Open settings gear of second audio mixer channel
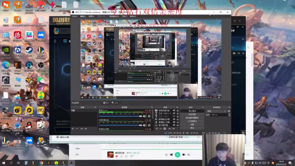 tap(149, 125)
